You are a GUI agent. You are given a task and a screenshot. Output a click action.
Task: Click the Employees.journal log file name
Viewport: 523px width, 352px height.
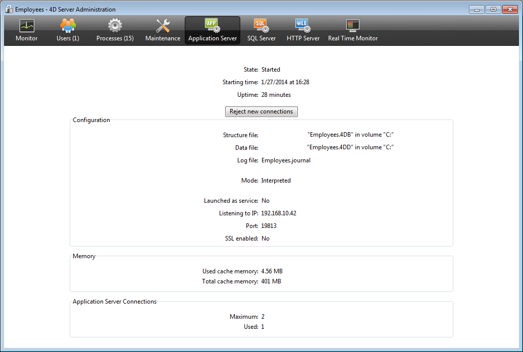[286, 160]
